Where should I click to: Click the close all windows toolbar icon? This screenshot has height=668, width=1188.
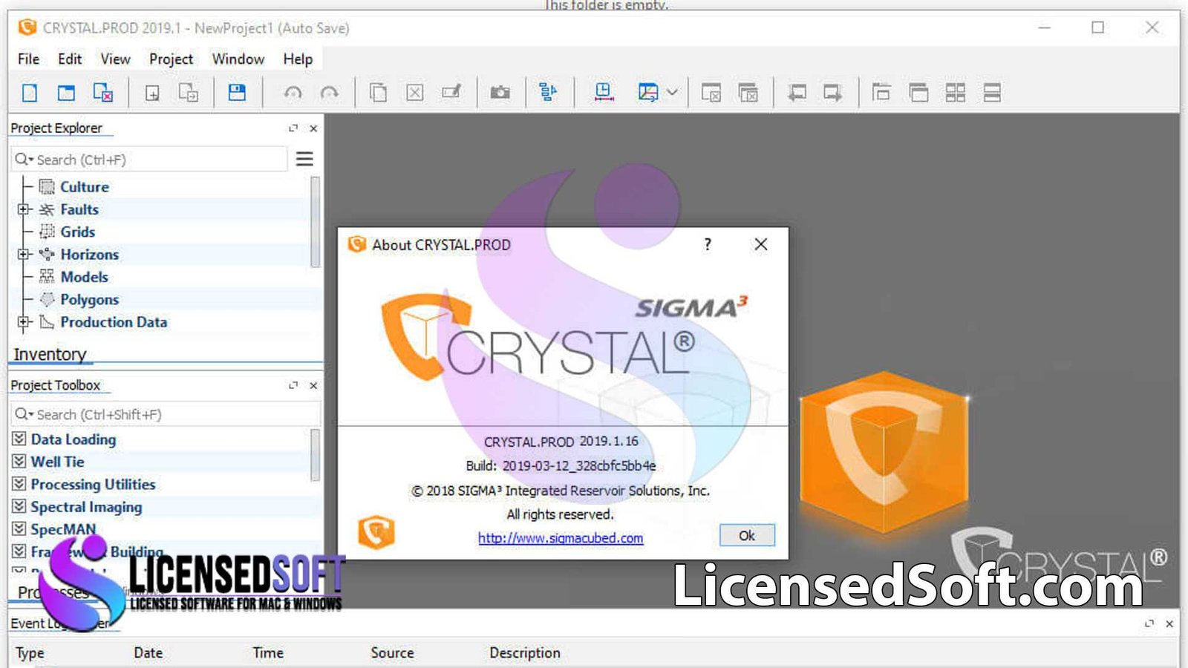(x=748, y=93)
